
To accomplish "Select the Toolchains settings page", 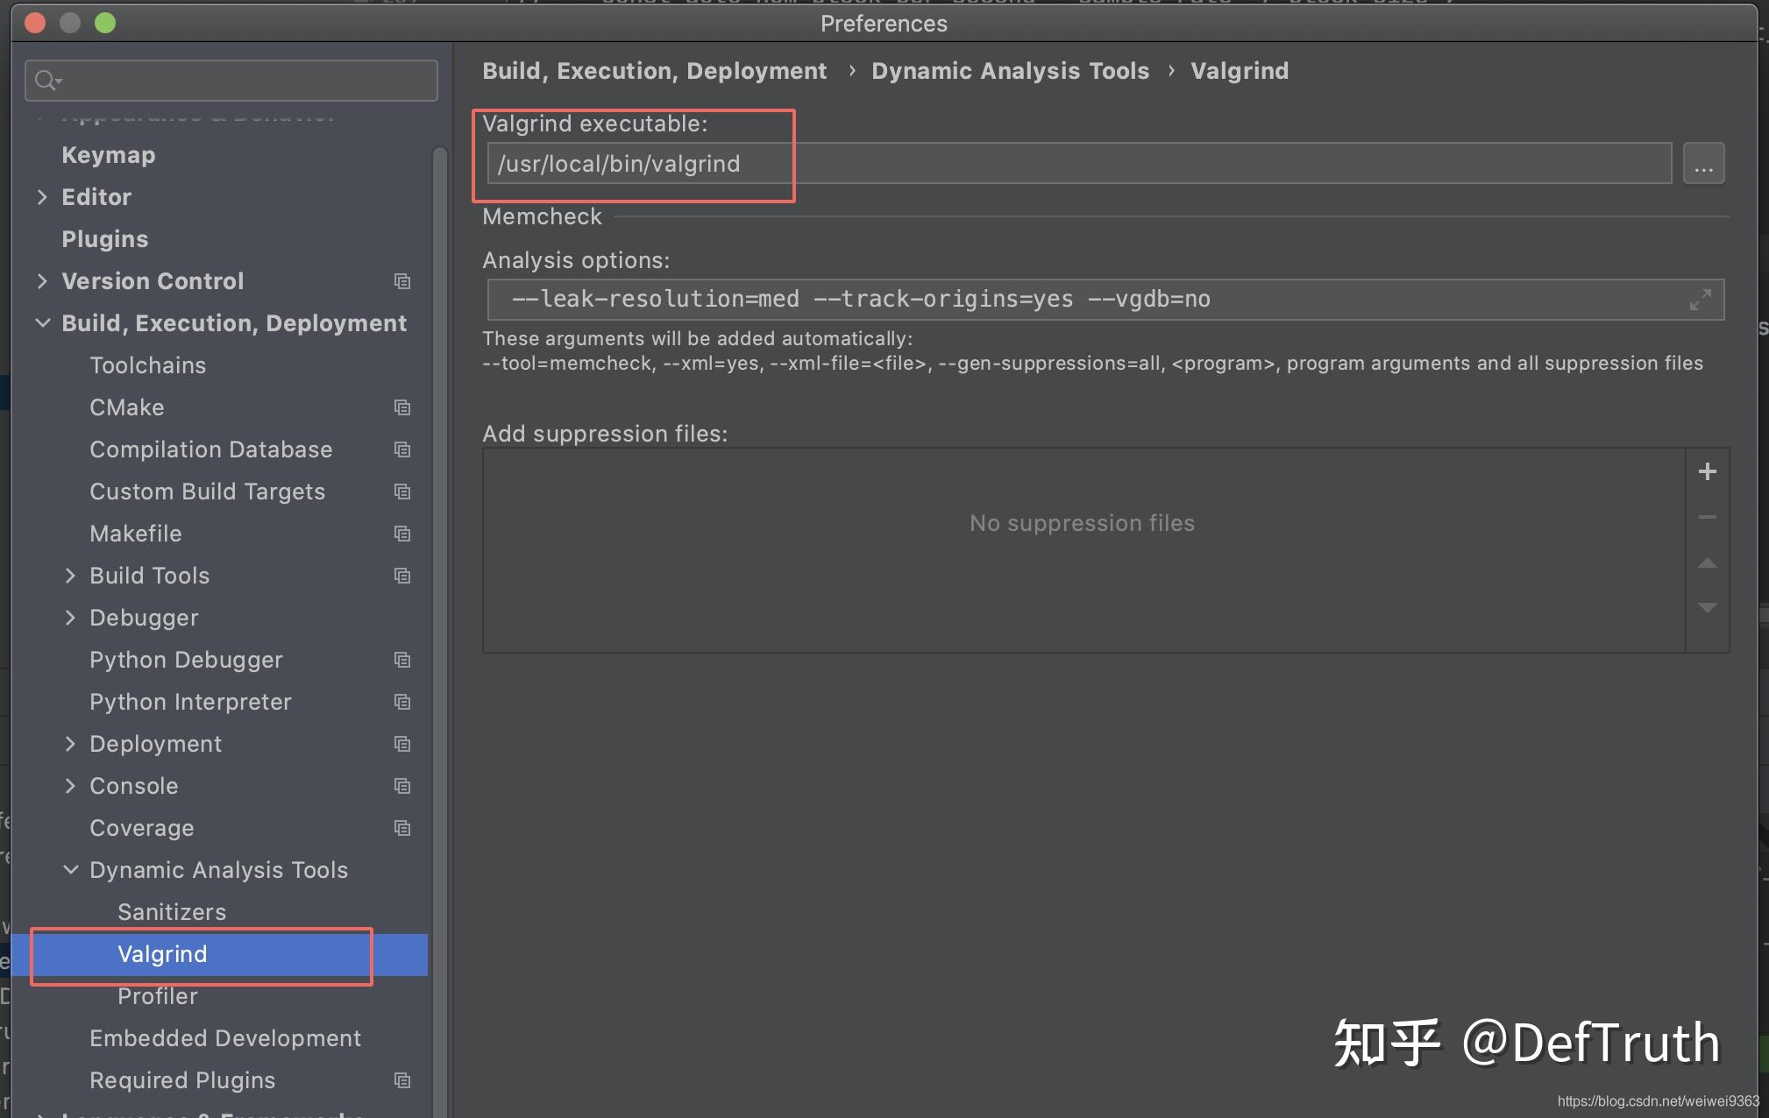I will coord(147,364).
